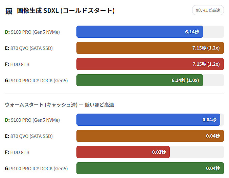Click the cold start E: 870 QVO (SATA SSD) label
Image resolution: width=229 pixels, height=178 pixels.
coord(29,48)
